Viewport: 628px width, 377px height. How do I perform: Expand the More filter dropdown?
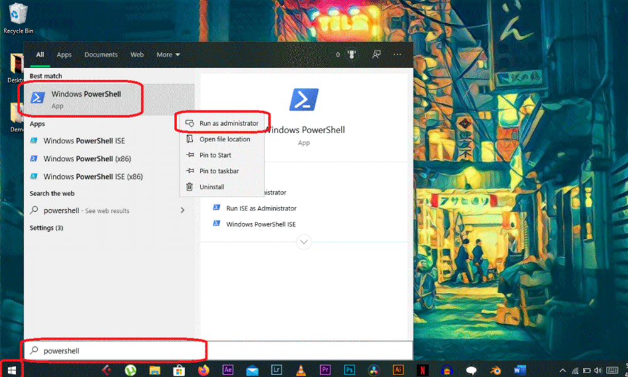168,55
